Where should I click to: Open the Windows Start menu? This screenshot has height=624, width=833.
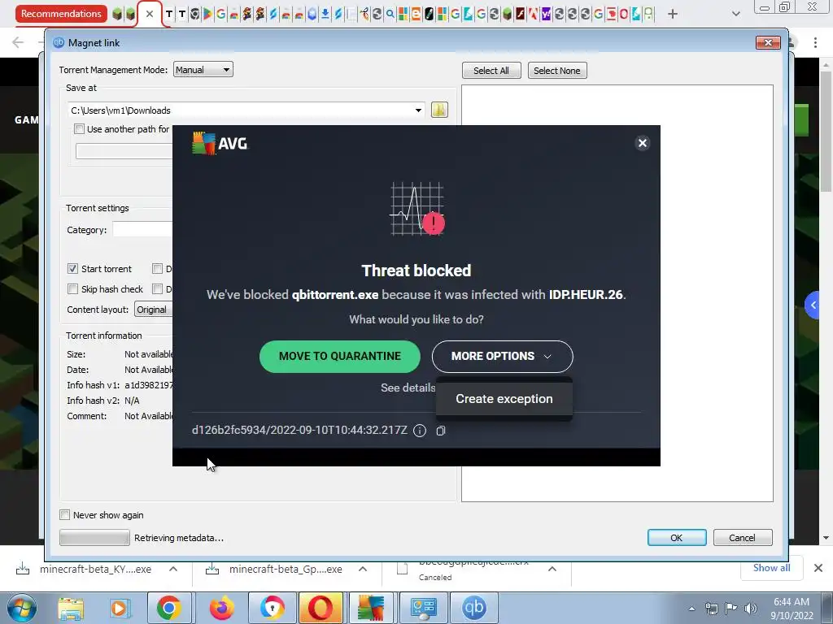click(21, 608)
